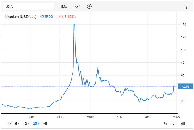Click the blue 42.55 price tag
Viewport: 194px width, 130px height.
click(x=185, y=86)
